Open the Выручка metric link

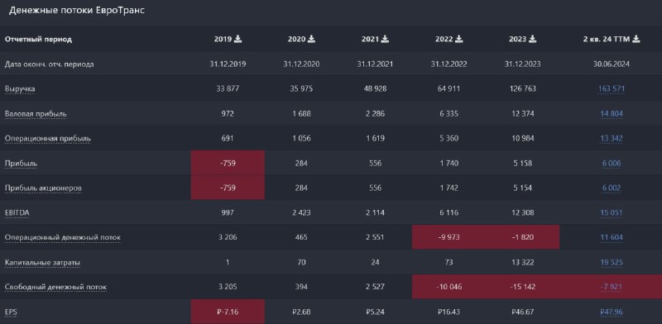click(20, 89)
